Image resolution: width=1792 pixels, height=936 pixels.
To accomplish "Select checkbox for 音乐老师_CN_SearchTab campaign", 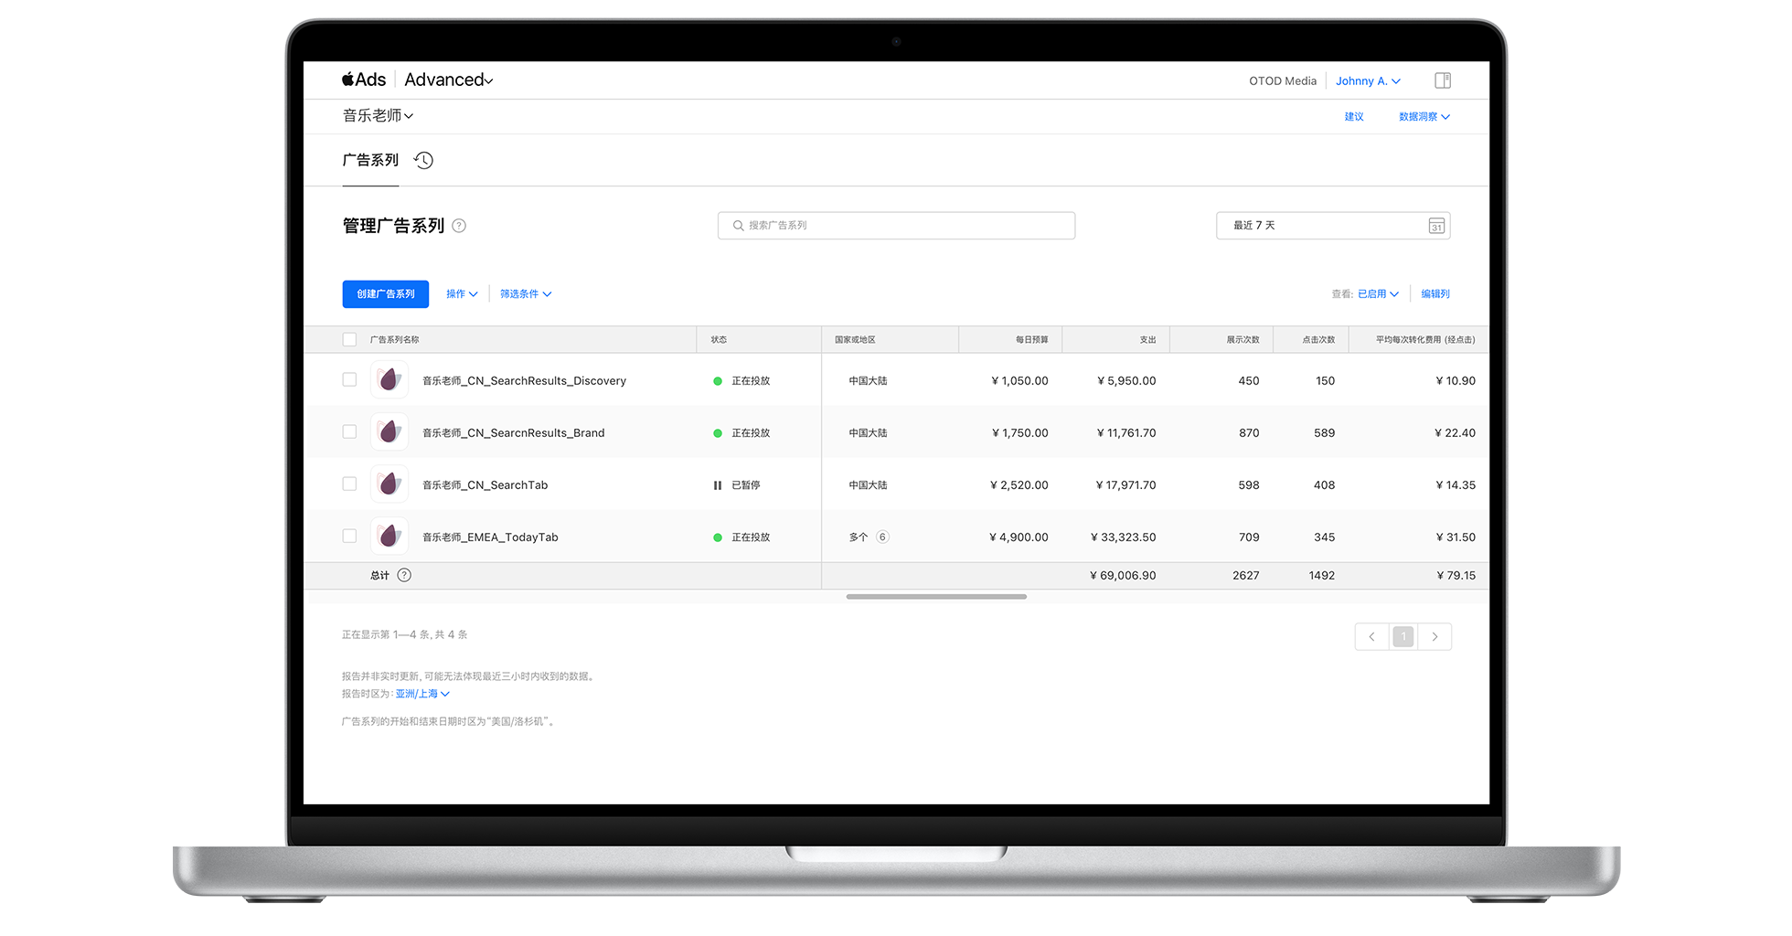I will pos(349,484).
